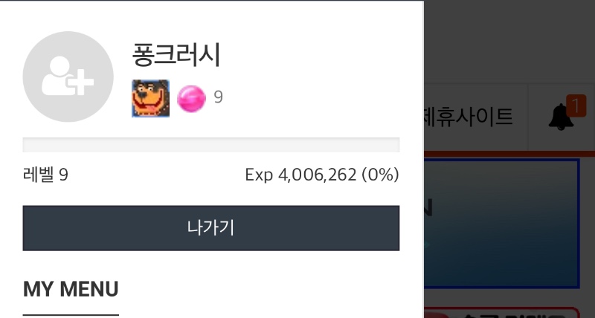The width and height of the screenshot is (595, 318).
Task: Click the experience progress bar
Action: (x=211, y=145)
